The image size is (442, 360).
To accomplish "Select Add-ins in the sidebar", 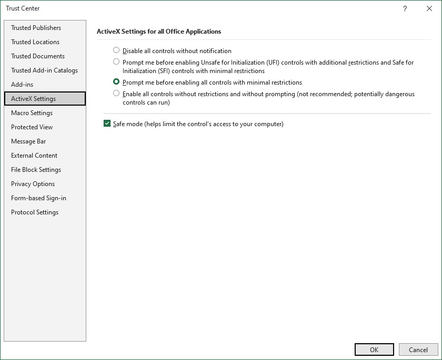I will pyautogui.click(x=22, y=85).
